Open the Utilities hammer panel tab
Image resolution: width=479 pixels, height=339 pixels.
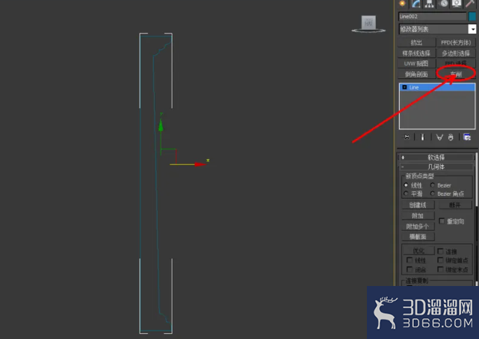(x=470, y=3)
